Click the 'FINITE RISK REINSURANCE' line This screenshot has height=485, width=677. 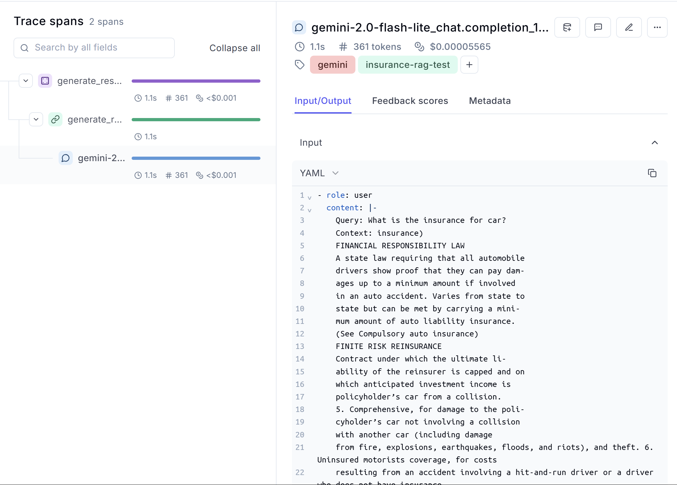click(389, 346)
